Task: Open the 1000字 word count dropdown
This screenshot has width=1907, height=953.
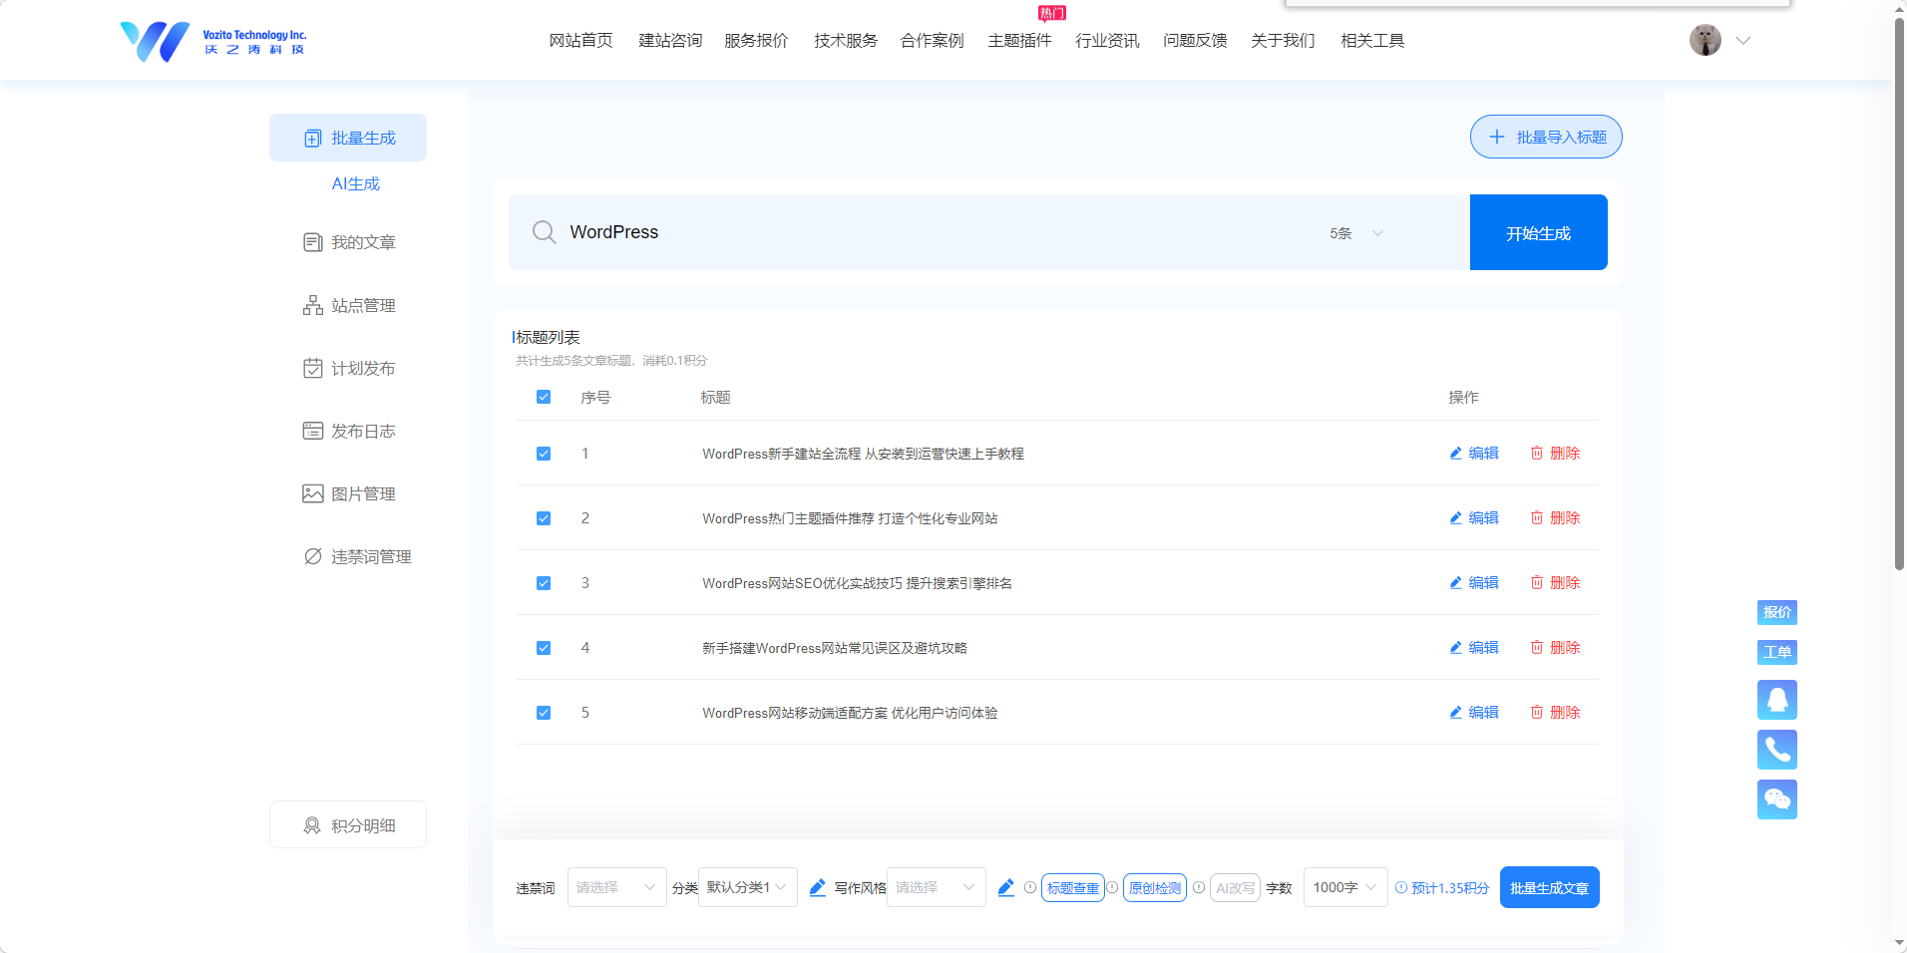Action: pyautogui.click(x=1343, y=887)
